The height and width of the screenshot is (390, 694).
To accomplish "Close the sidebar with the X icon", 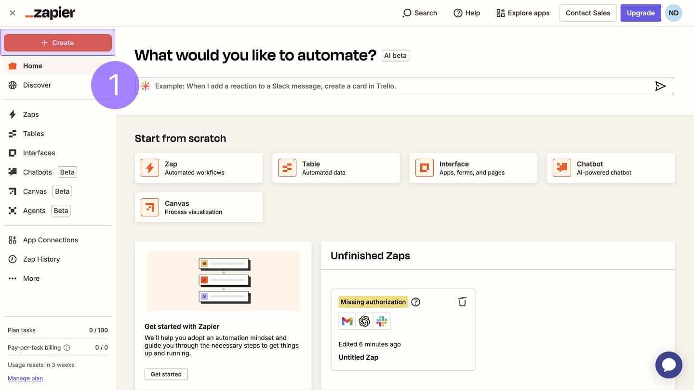I will tap(13, 13).
